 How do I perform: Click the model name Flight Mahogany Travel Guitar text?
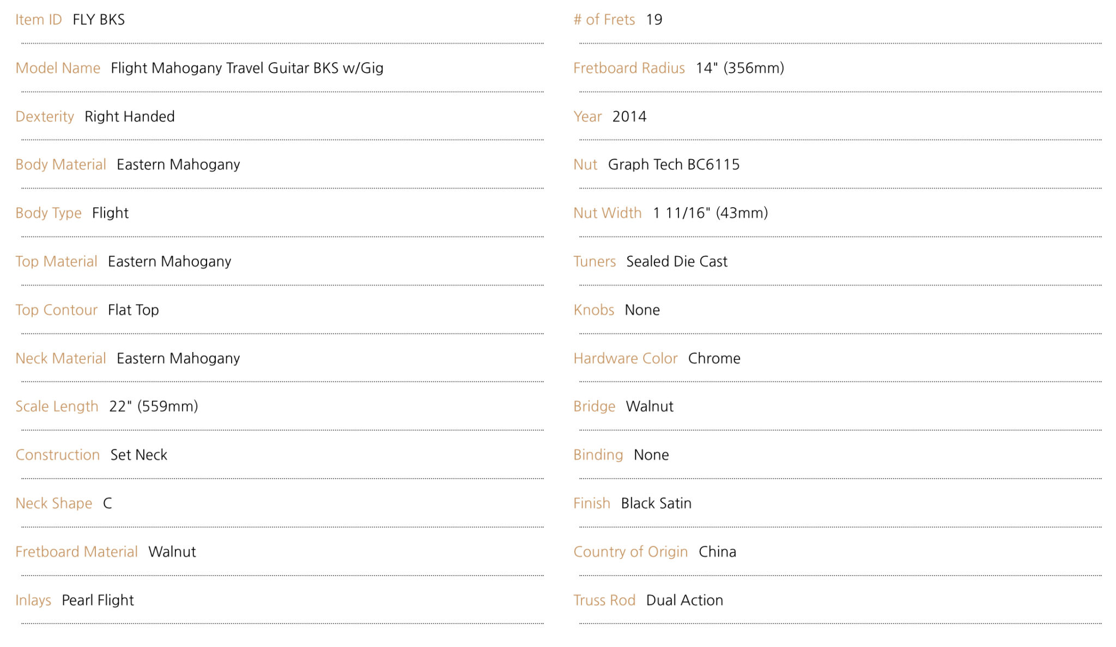coord(247,68)
